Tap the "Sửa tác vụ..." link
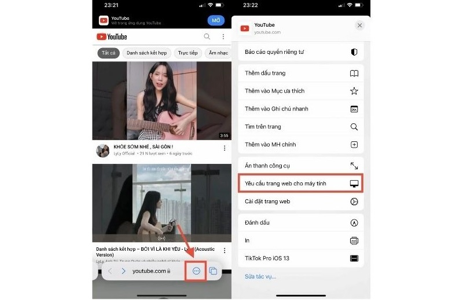 (x=260, y=276)
